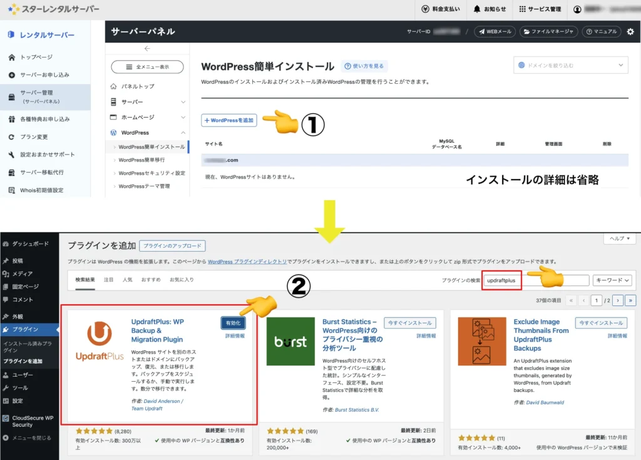Collapse the サーバー menu chevron
Viewport: 641px width, 460px height.
coord(183,101)
